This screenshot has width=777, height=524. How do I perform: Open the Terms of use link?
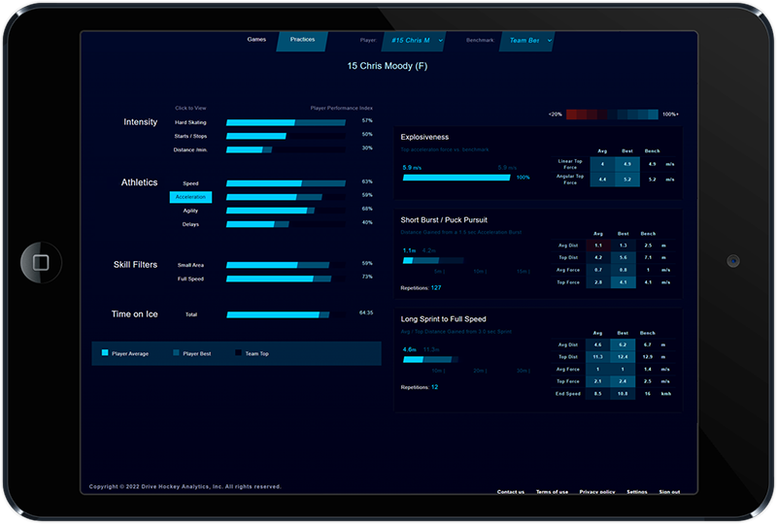552,492
